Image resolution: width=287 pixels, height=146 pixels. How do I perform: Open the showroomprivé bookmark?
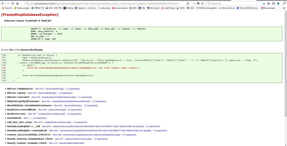click(120, 8)
